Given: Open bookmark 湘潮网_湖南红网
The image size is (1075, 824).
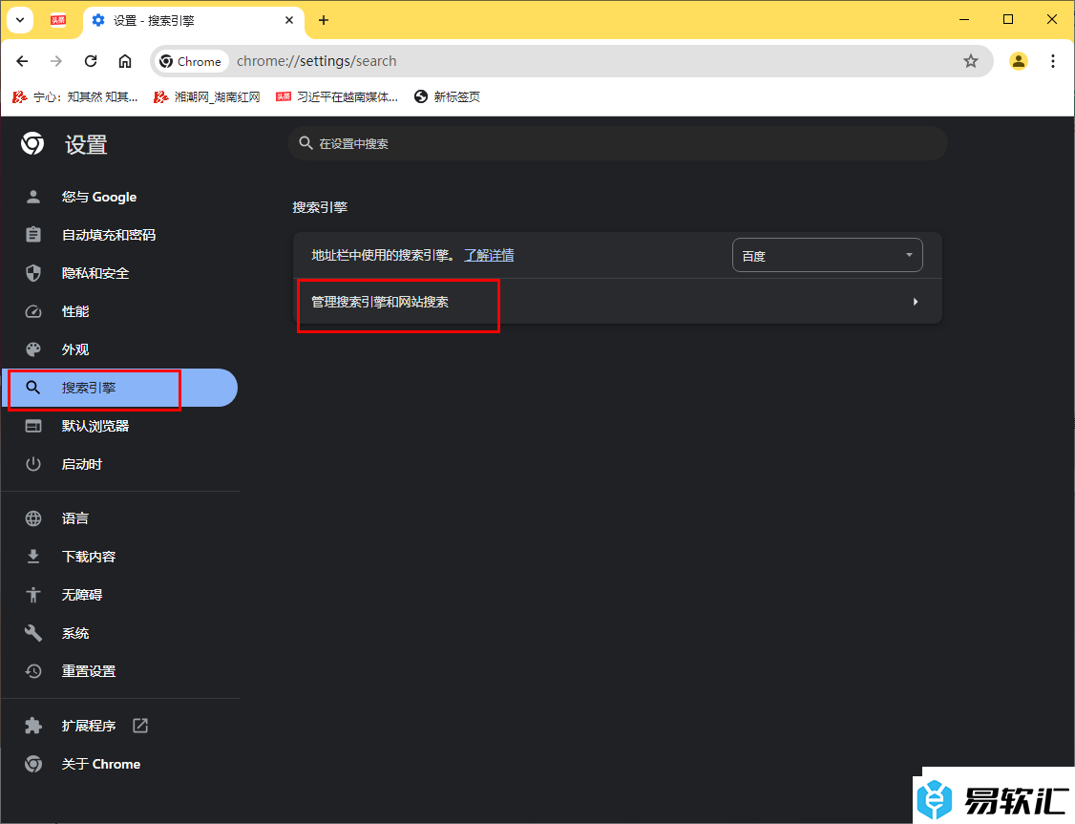Looking at the screenshot, I should pyautogui.click(x=207, y=96).
